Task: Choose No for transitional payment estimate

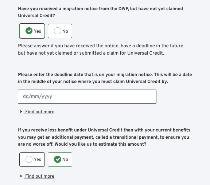Action: click(60, 160)
